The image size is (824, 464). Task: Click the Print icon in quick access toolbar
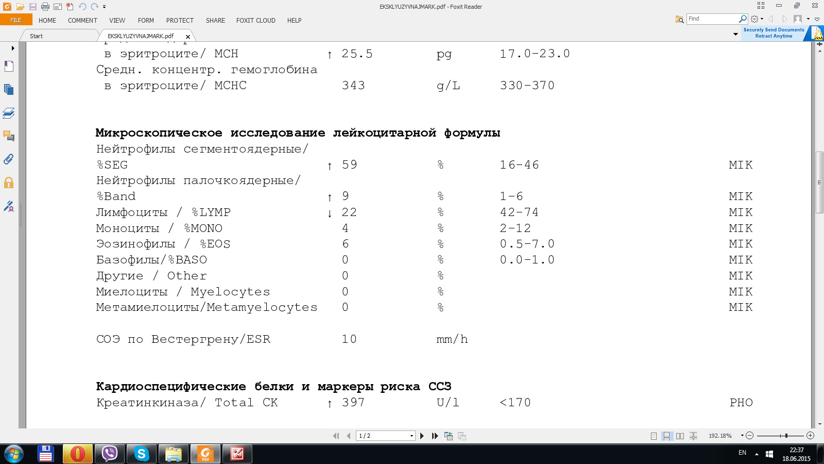(x=45, y=7)
